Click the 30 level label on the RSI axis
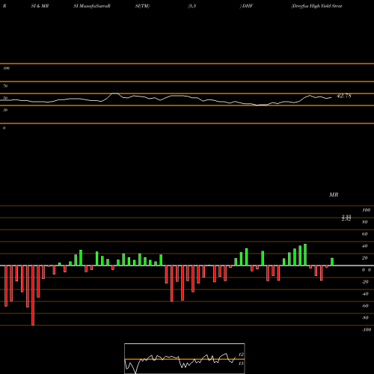 click(5, 110)
